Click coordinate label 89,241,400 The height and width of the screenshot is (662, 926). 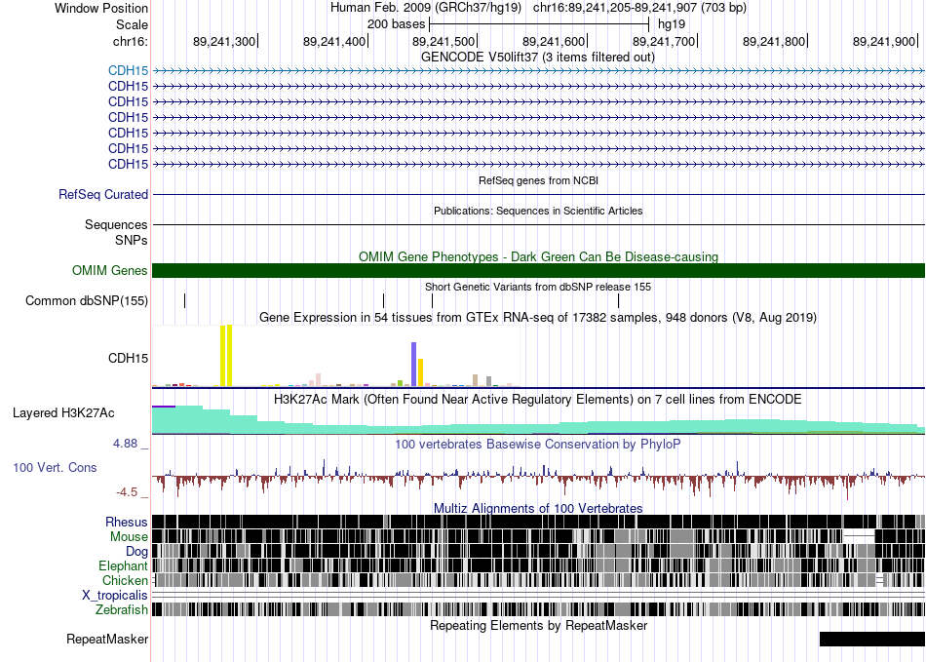pos(334,41)
